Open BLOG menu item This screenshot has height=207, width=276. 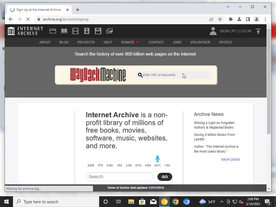[64, 42]
